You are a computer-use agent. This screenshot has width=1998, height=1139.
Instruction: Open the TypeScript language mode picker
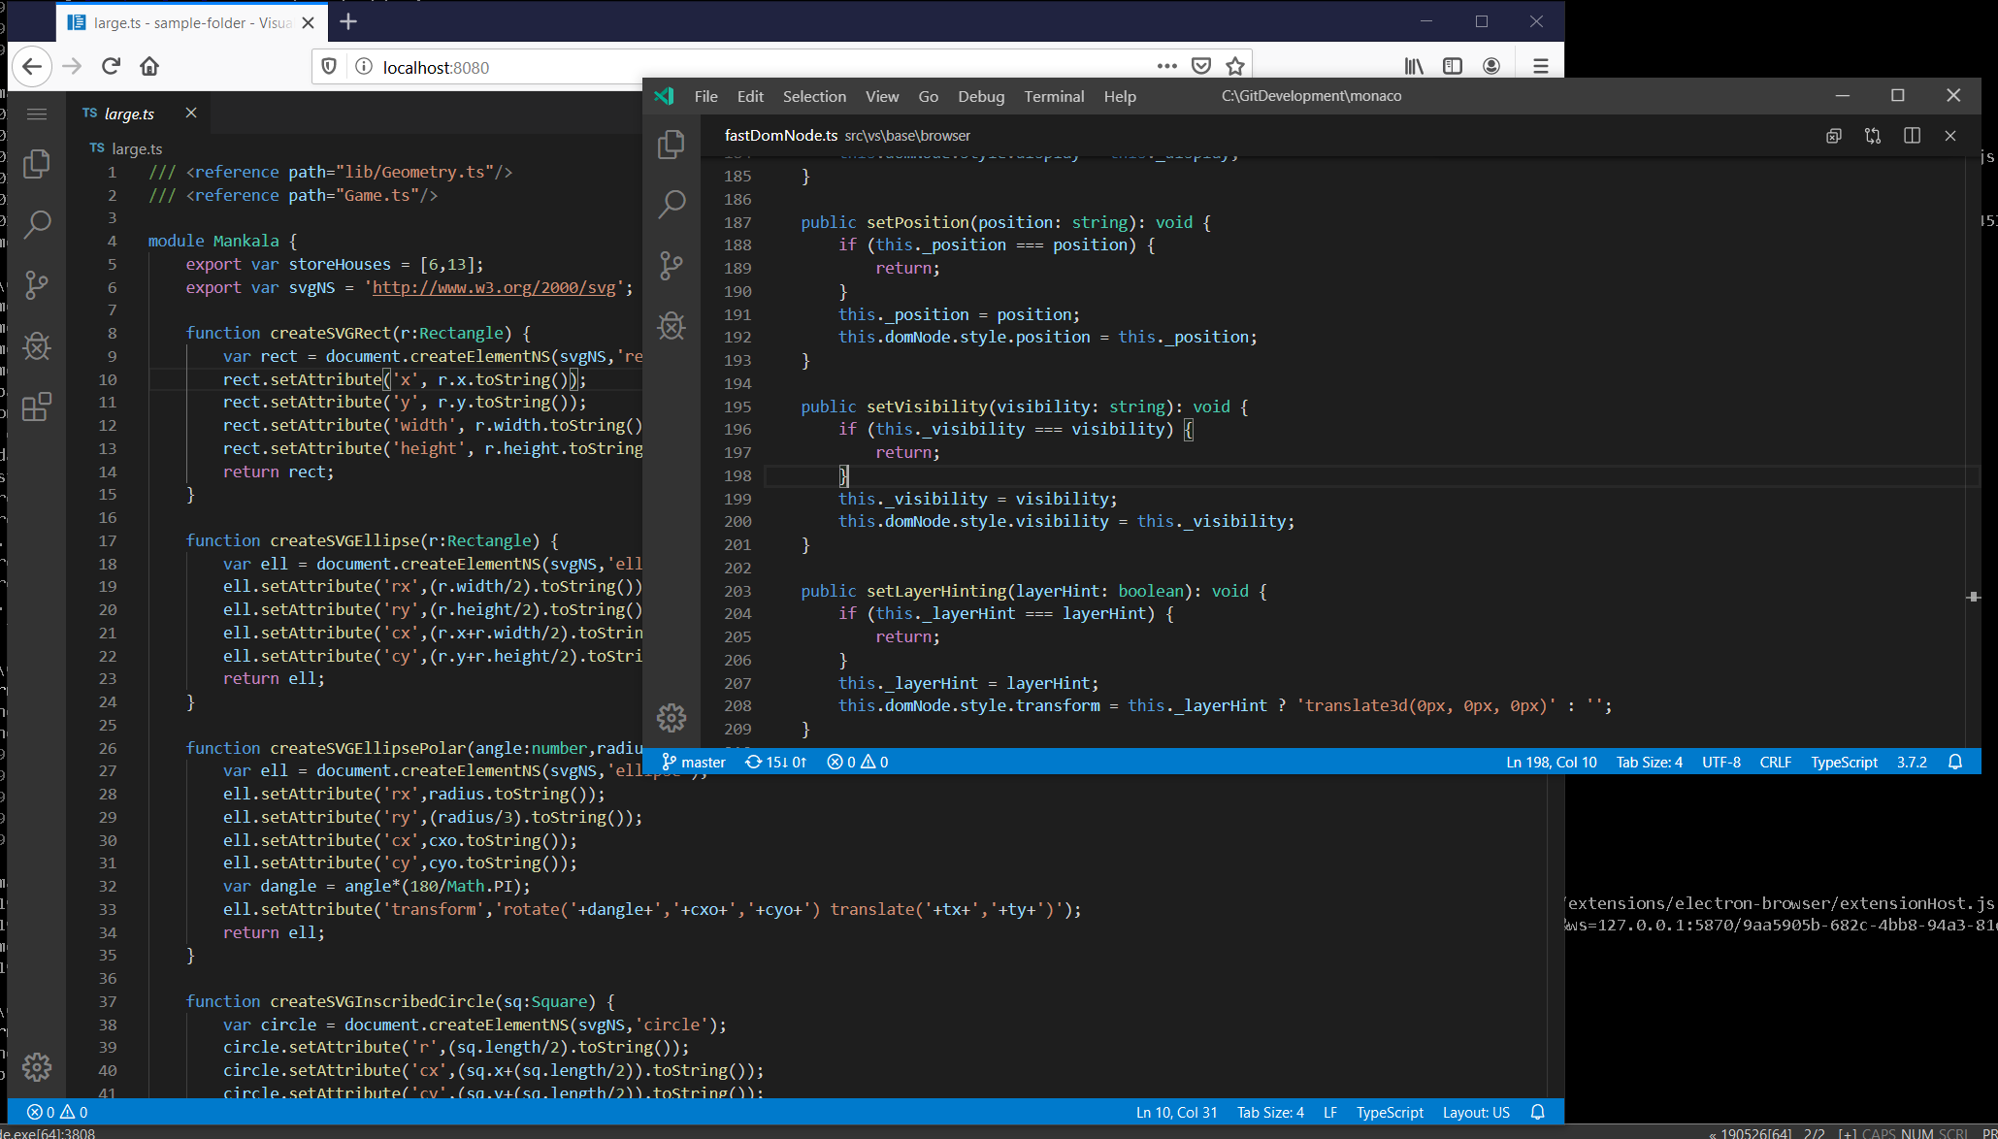(1843, 762)
